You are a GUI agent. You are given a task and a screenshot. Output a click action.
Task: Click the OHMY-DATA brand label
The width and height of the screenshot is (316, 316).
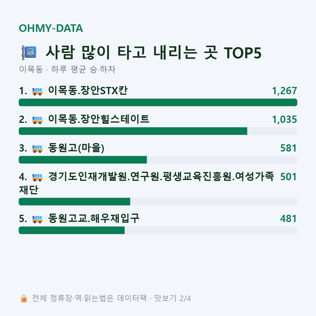(51, 28)
